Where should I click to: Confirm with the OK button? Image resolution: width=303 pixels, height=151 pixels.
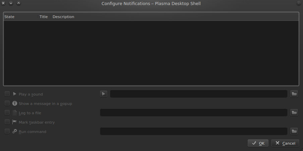pyautogui.click(x=258, y=143)
